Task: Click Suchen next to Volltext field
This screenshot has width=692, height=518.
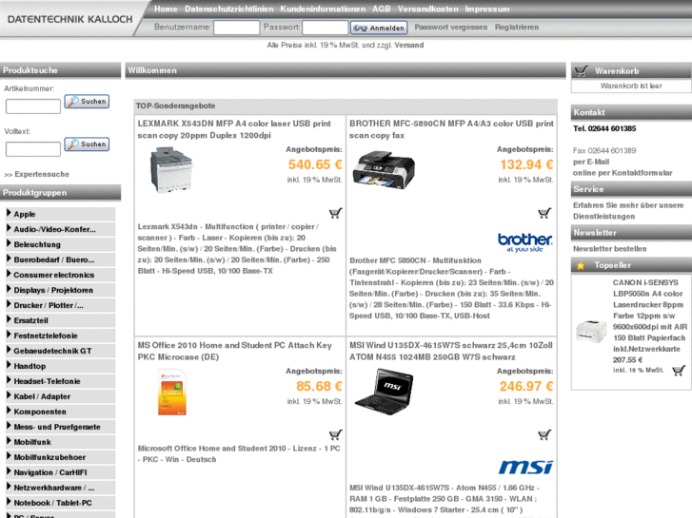Action: point(87,144)
